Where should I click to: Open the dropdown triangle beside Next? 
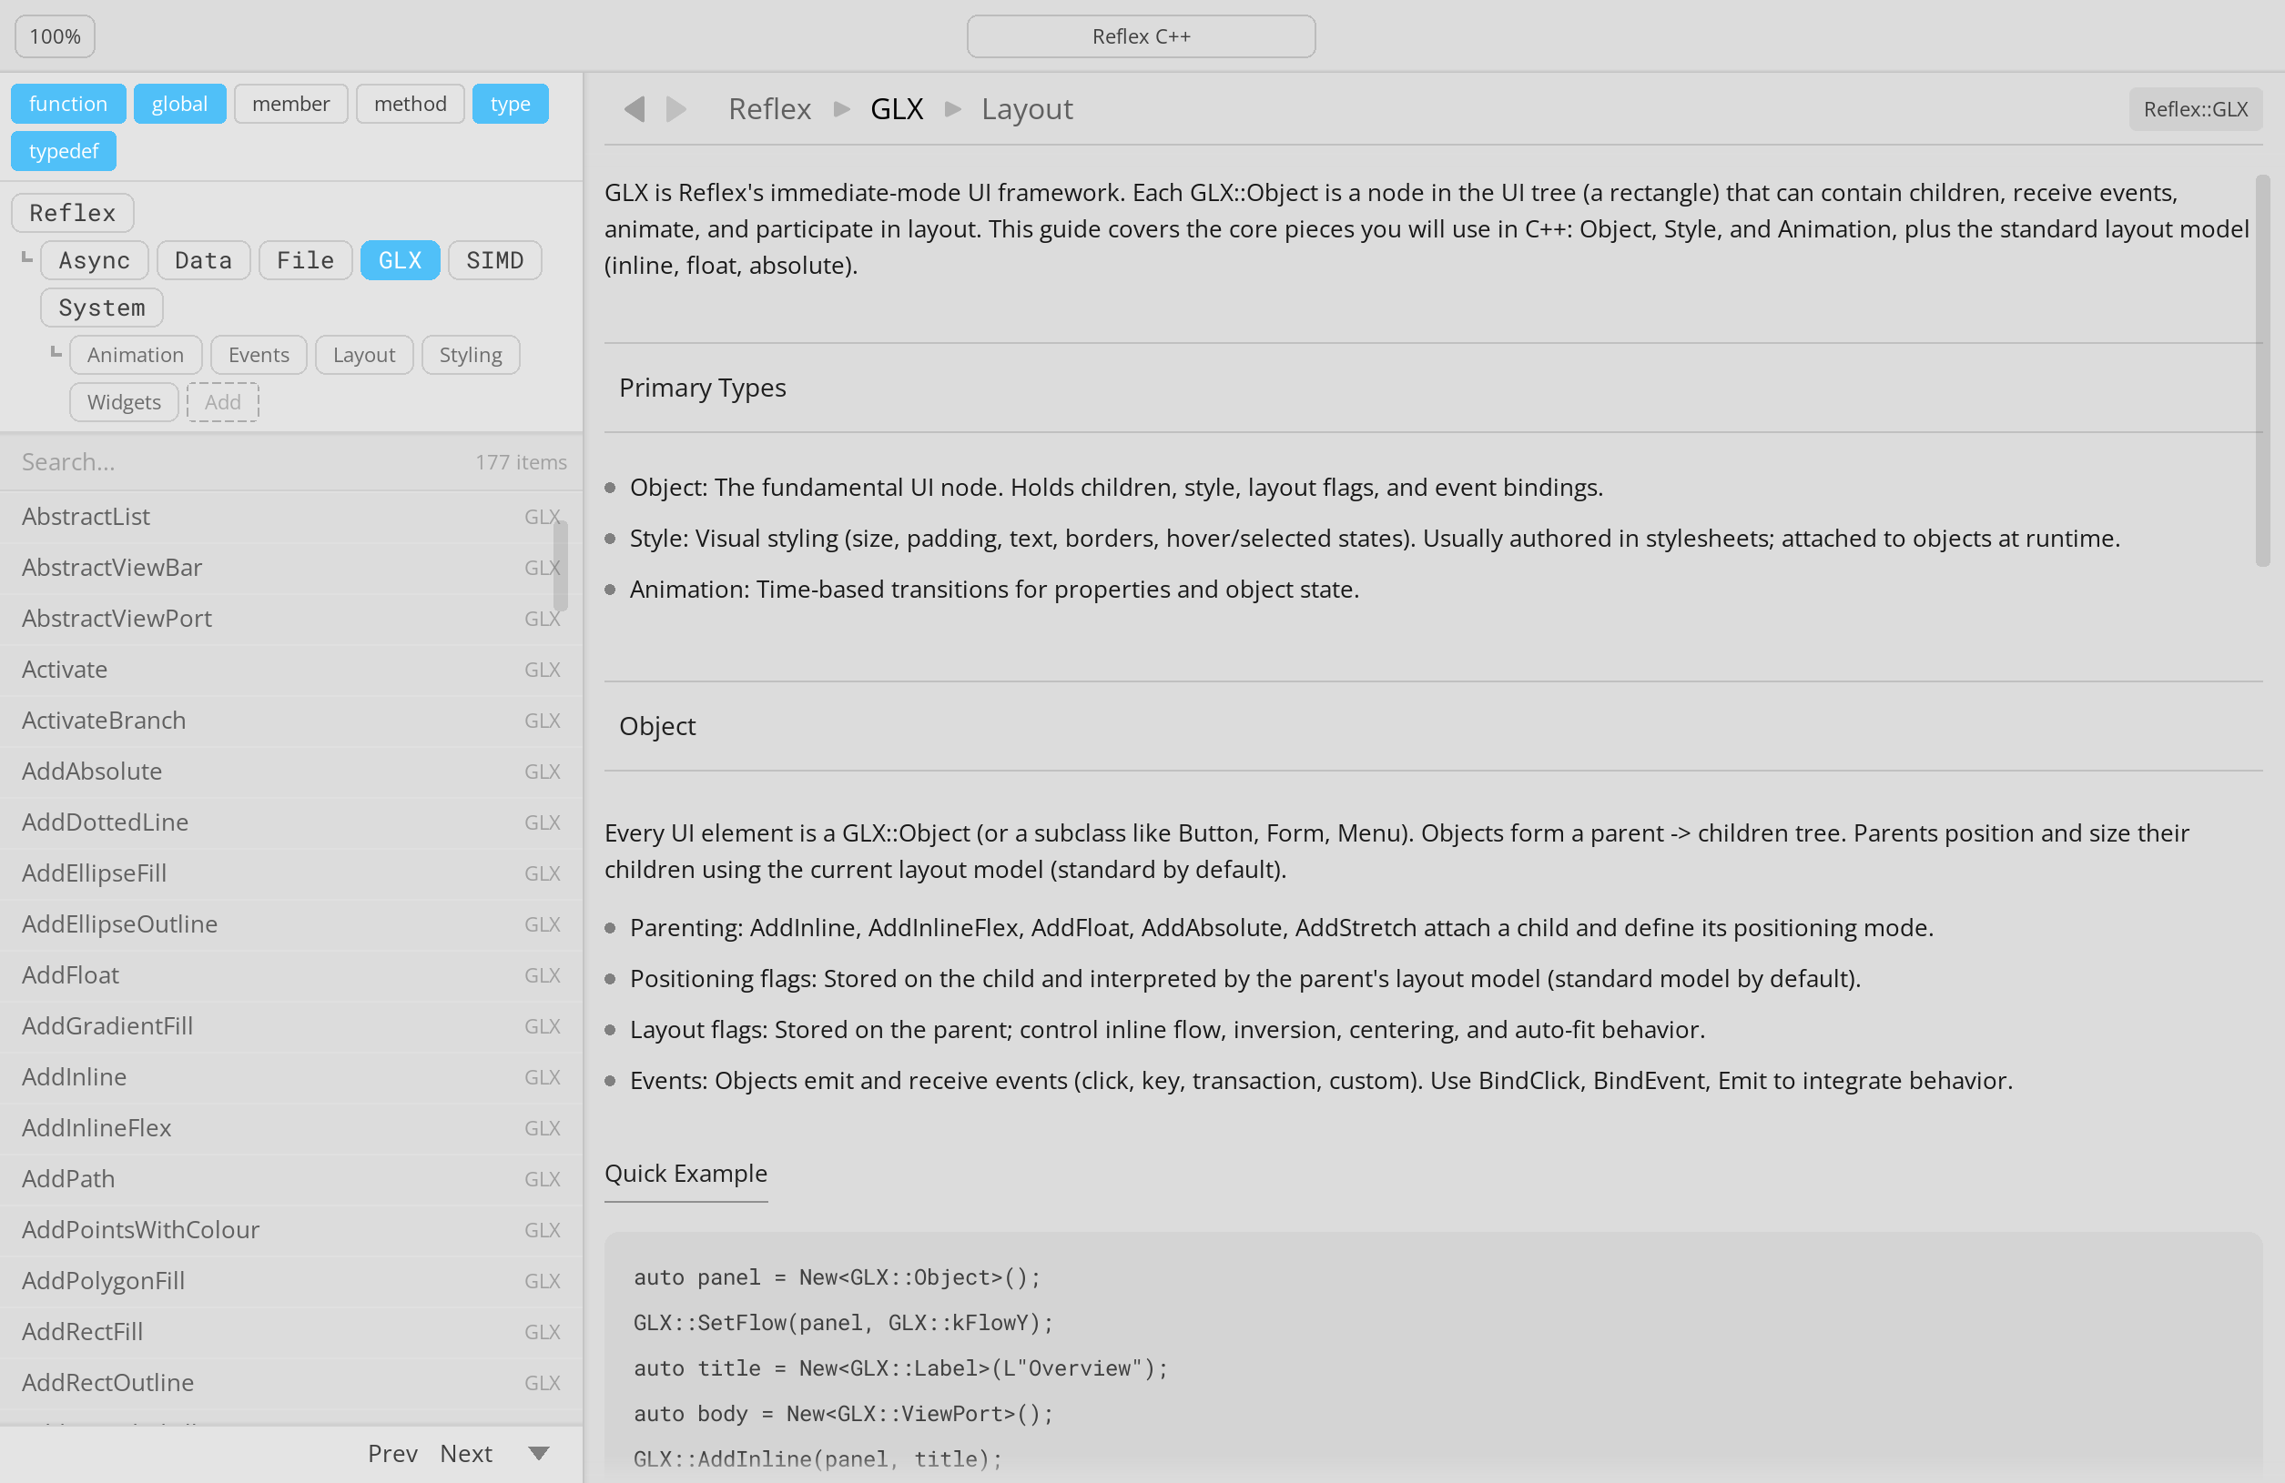540,1453
